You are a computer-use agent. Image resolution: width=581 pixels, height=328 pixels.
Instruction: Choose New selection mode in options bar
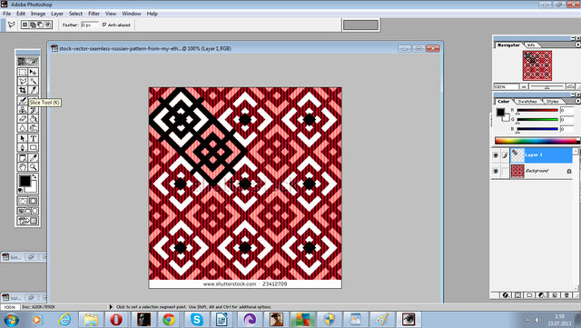tap(25, 25)
